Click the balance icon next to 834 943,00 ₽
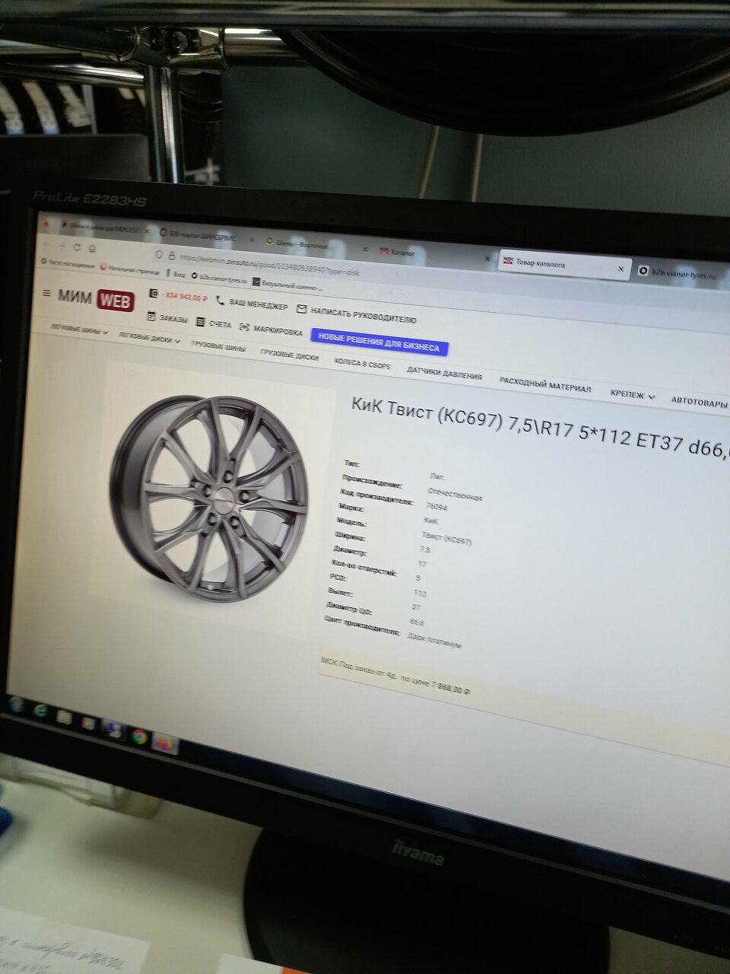 point(153,294)
